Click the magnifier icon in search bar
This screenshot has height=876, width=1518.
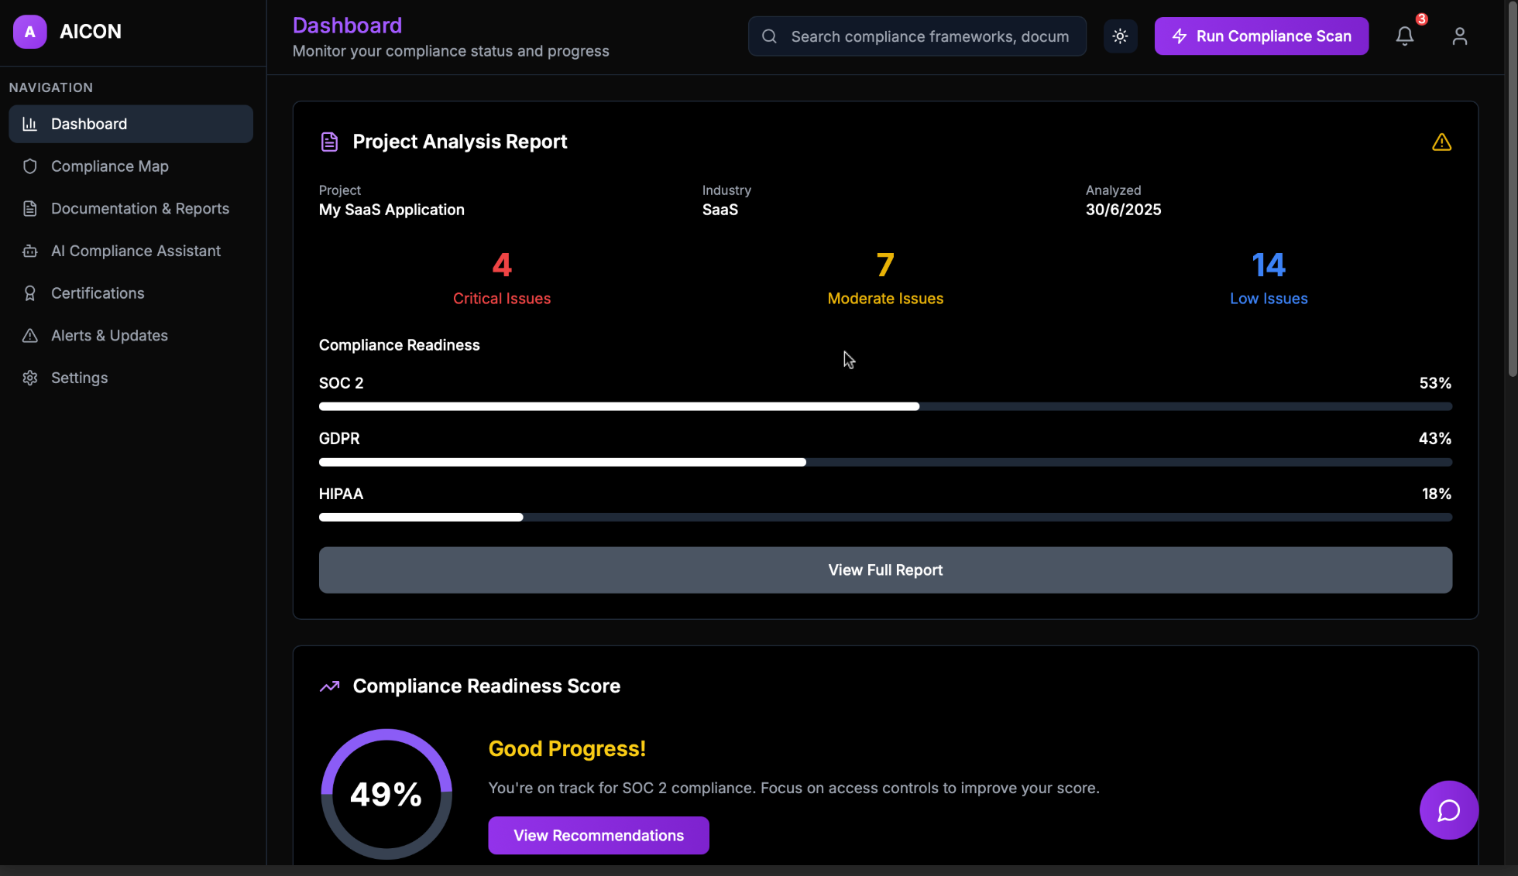click(x=769, y=36)
